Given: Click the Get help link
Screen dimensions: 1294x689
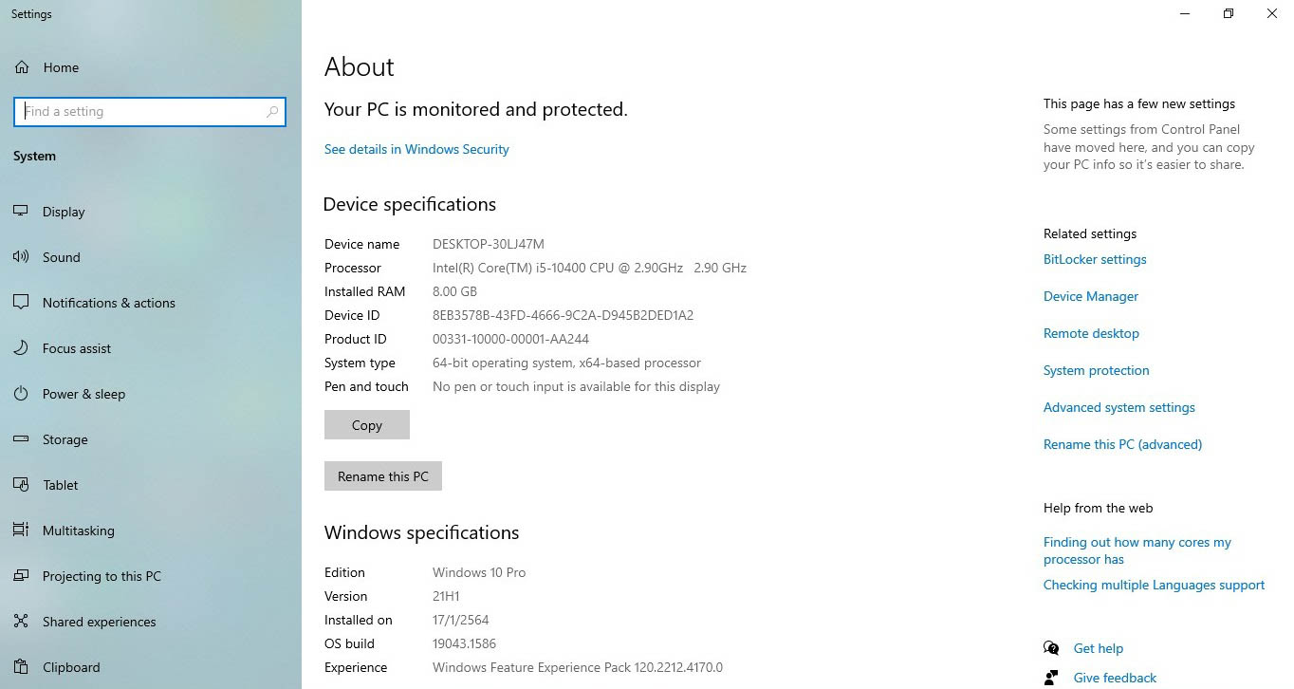Looking at the screenshot, I should tap(1098, 648).
